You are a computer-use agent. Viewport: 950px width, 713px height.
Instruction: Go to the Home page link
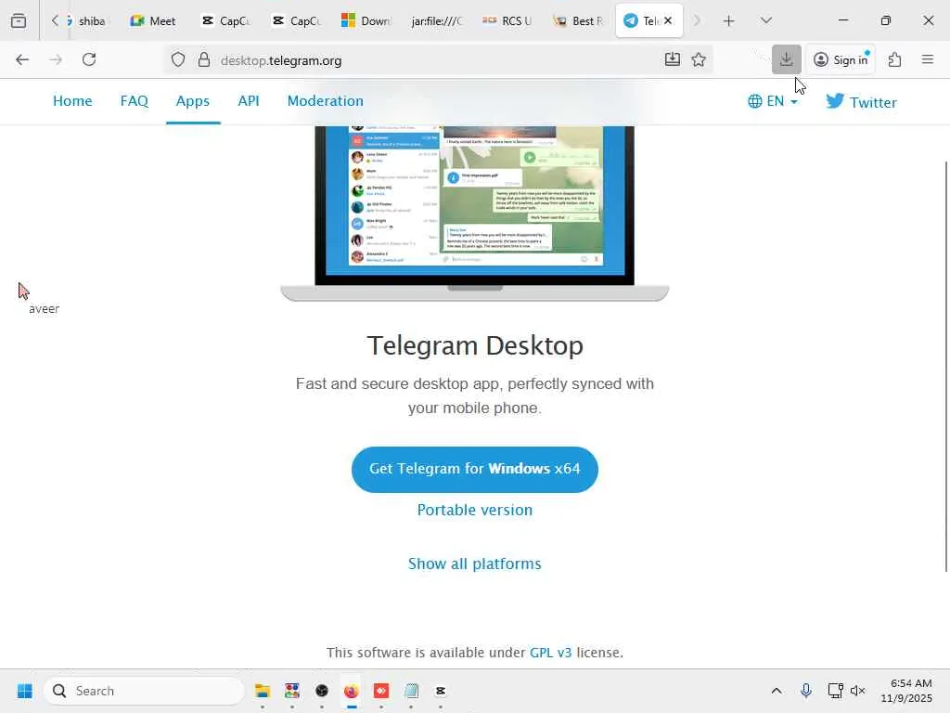tap(72, 101)
